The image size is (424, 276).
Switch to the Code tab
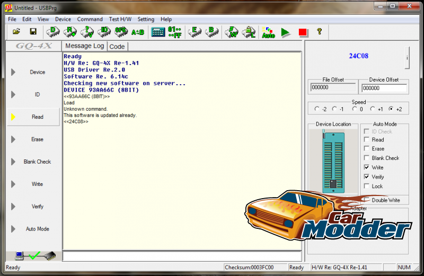click(x=117, y=47)
